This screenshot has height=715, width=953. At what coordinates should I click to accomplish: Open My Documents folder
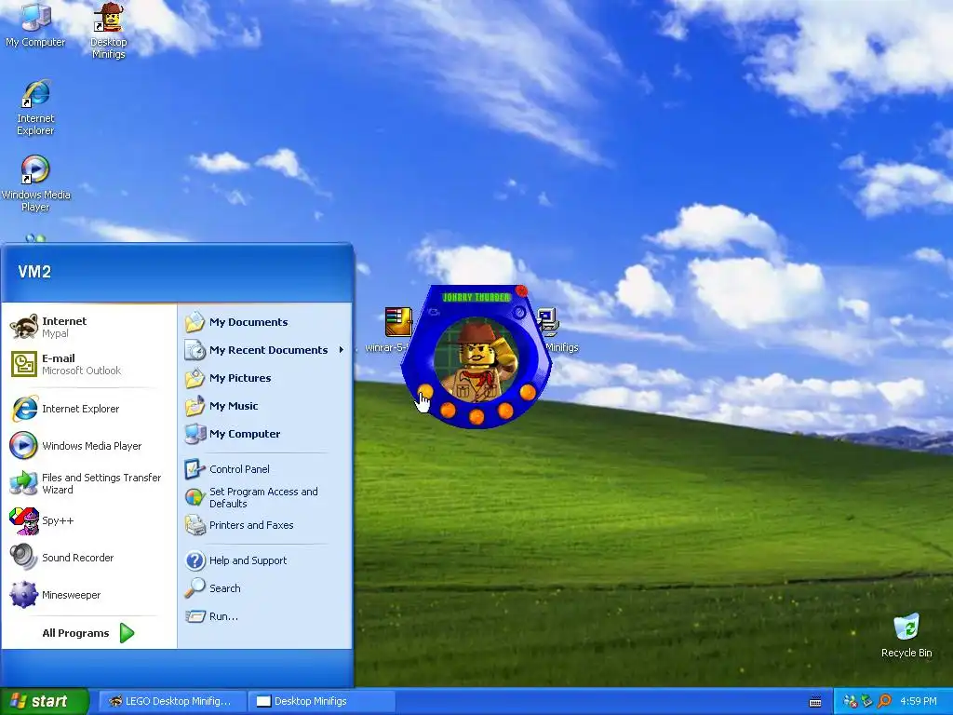coord(265,321)
